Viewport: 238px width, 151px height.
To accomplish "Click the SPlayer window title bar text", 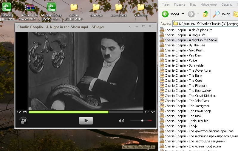I will 61,27.
